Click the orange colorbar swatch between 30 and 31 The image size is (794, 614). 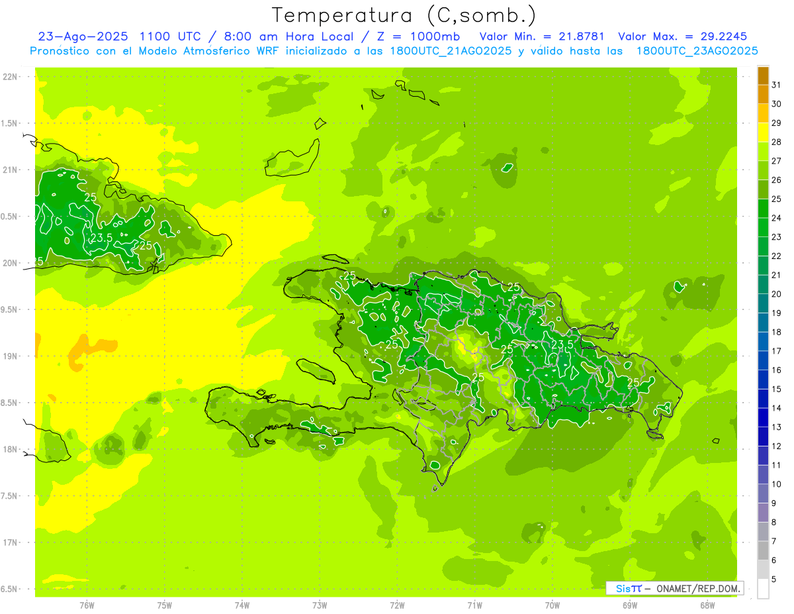pyautogui.click(x=763, y=94)
